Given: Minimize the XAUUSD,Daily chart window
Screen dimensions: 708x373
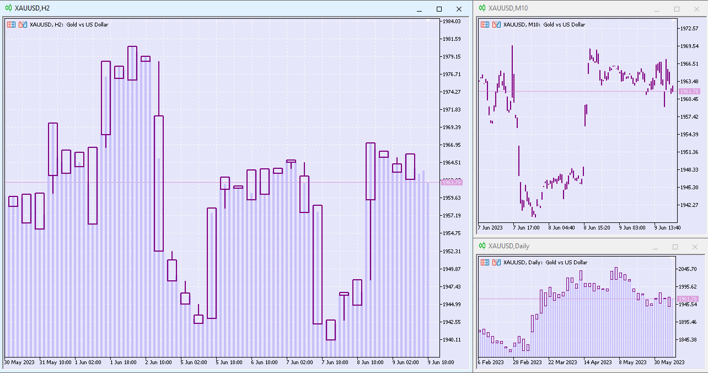Looking at the screenshot, I should pyautogui.click(x=656, y=247).
